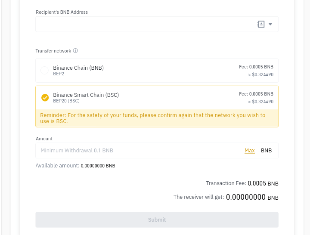The image size is (310, 235).
Task: Click the Transfer network label
Action: click(x=53, y=51)
